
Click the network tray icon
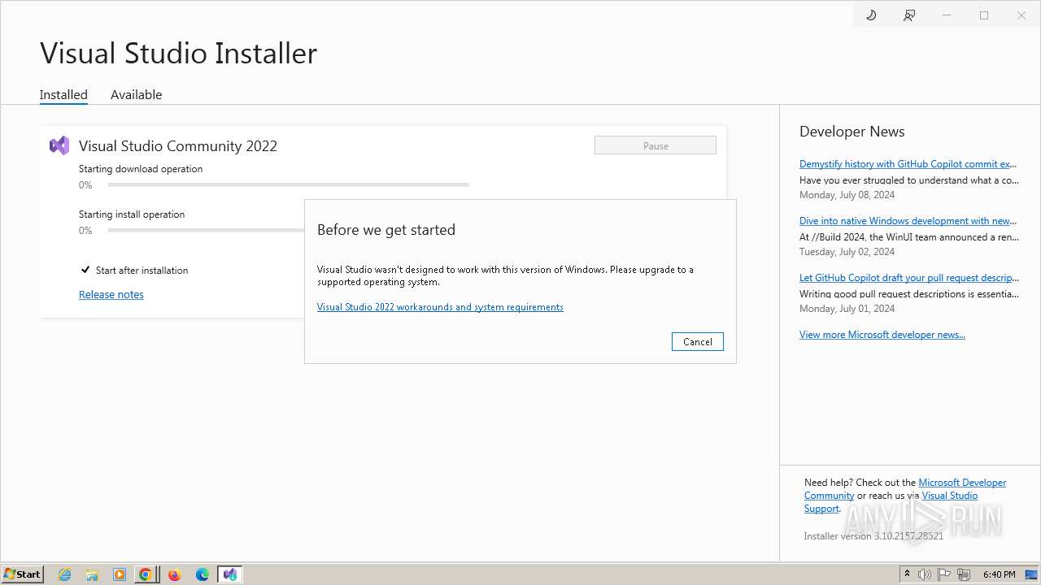964,574
